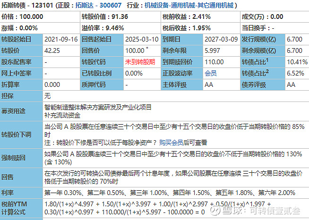Click the 主体评级 label

pyautogui.click(x=174, y=85)
